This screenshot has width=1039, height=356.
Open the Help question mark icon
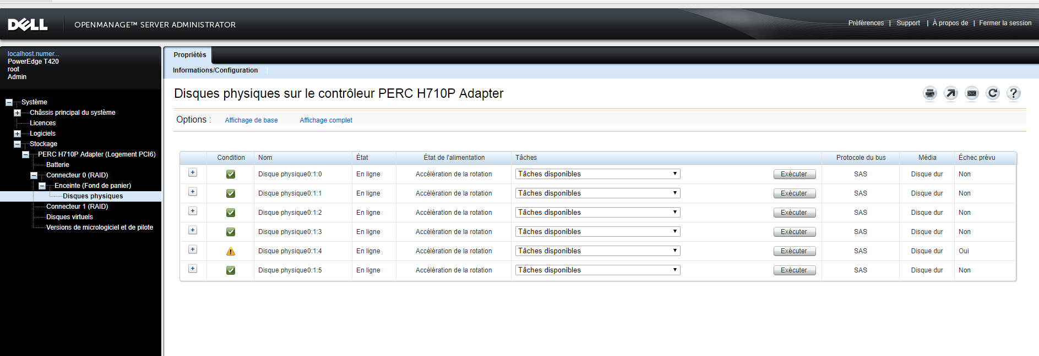point(1014,93)
